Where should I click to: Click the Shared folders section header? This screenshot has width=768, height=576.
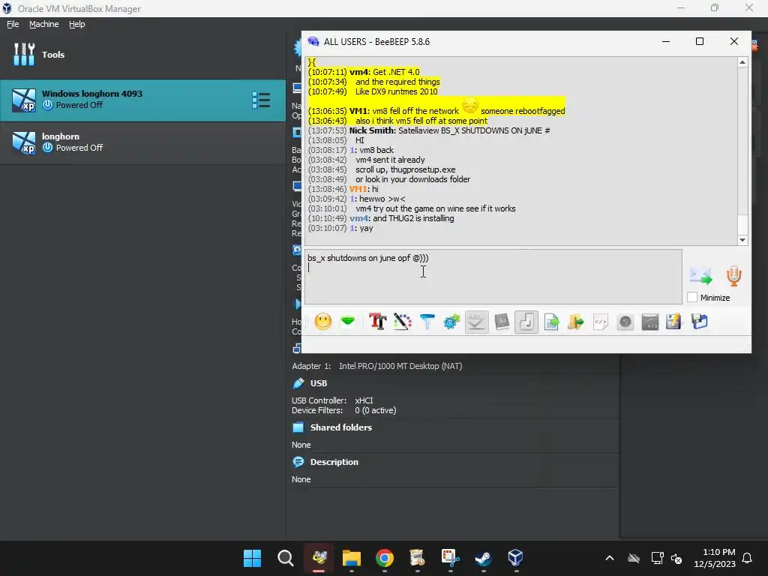pyautogui.click(x=341, y=427)
